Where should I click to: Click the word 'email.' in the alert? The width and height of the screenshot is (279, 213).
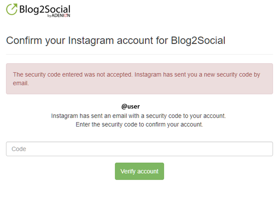[21, 83]
